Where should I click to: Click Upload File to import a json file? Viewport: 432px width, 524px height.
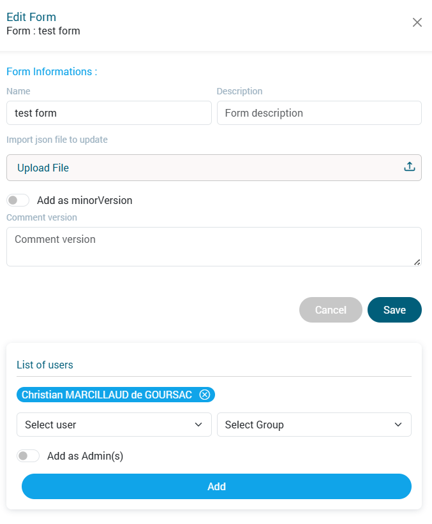pos(43,167)
